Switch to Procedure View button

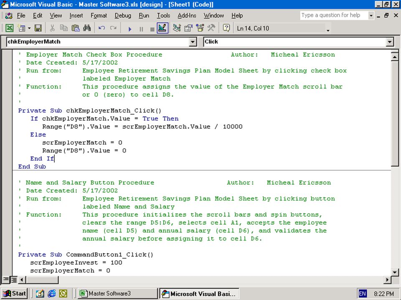click(x=6, y=280)
